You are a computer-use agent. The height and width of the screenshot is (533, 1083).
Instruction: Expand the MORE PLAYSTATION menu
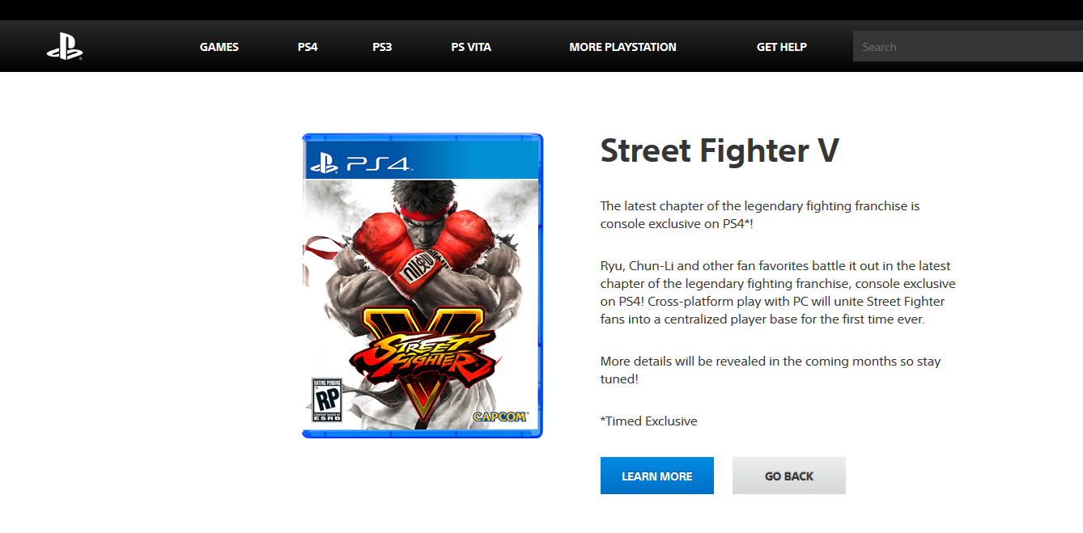pyautogui.click(x=622, y=47)
